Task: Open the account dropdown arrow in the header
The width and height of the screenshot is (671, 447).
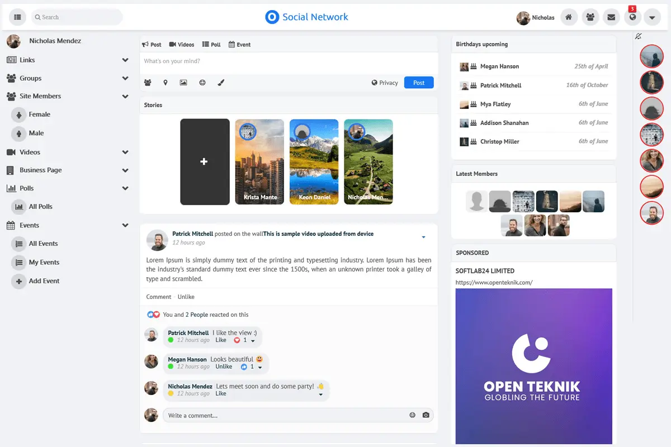Action: (653, 17)
